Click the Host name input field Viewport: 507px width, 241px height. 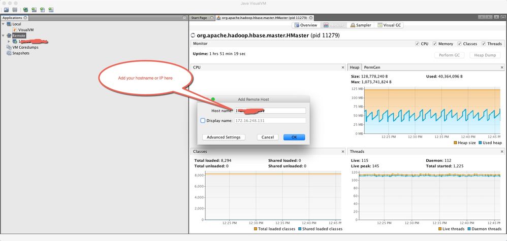click(270, 111)
